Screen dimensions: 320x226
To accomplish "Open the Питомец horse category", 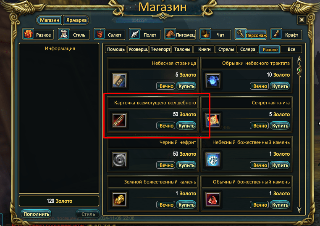I will tap(180, 35).
